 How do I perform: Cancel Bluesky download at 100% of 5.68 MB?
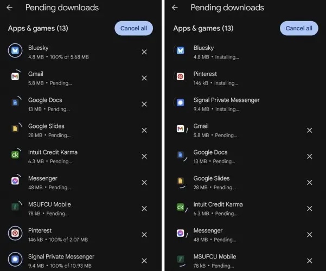[144, 52]
